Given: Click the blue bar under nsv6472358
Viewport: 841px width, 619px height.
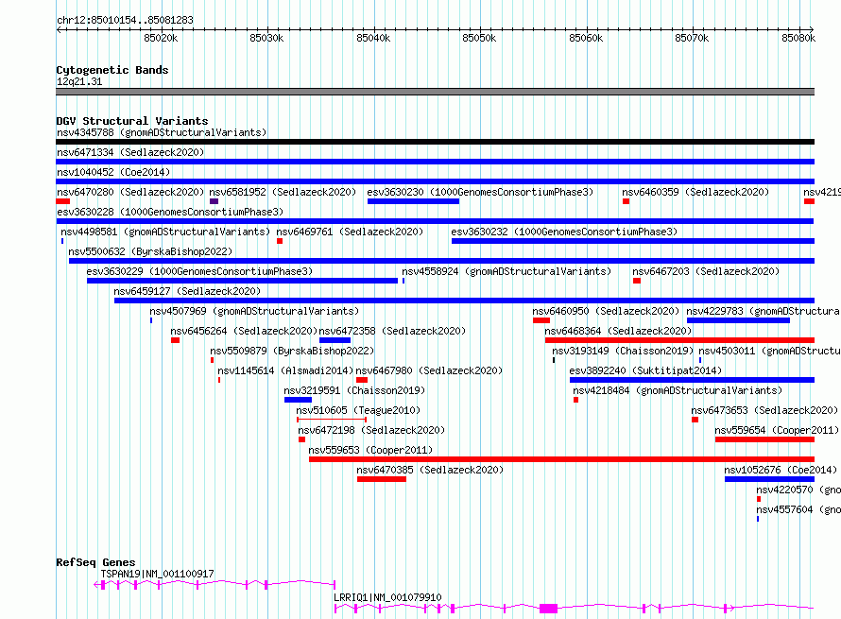Looking at the screenshot, I should 335,340.
